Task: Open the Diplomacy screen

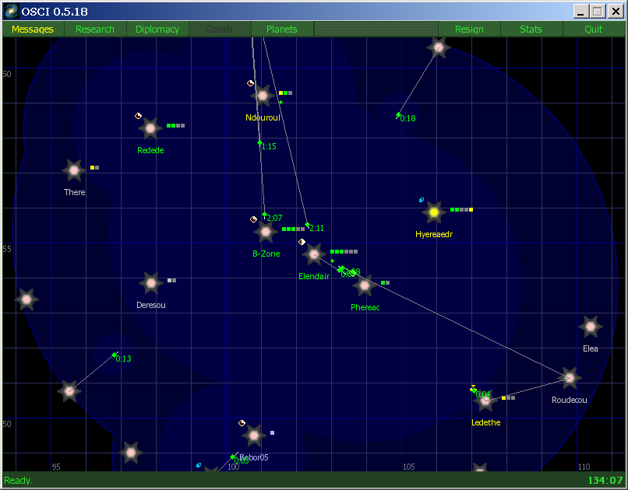Action: pyautogui.click(x=157, y=30)
